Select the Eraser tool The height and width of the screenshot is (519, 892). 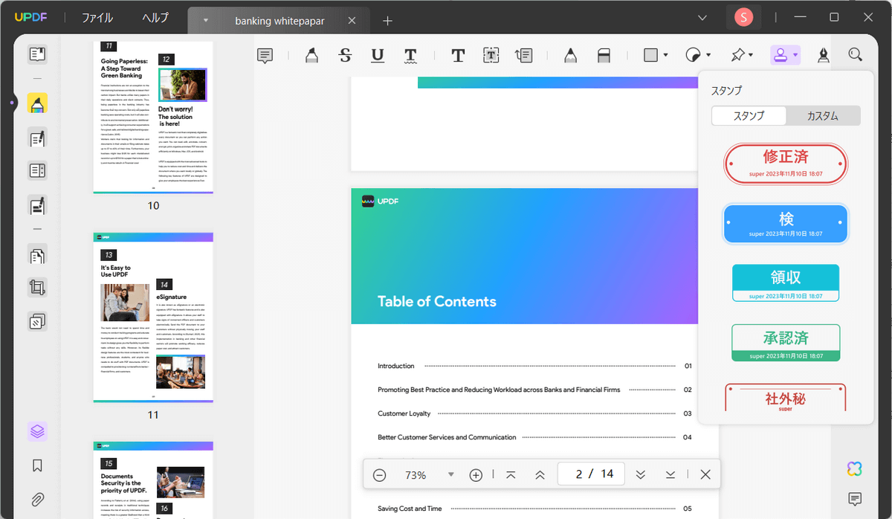coord(604,55)
